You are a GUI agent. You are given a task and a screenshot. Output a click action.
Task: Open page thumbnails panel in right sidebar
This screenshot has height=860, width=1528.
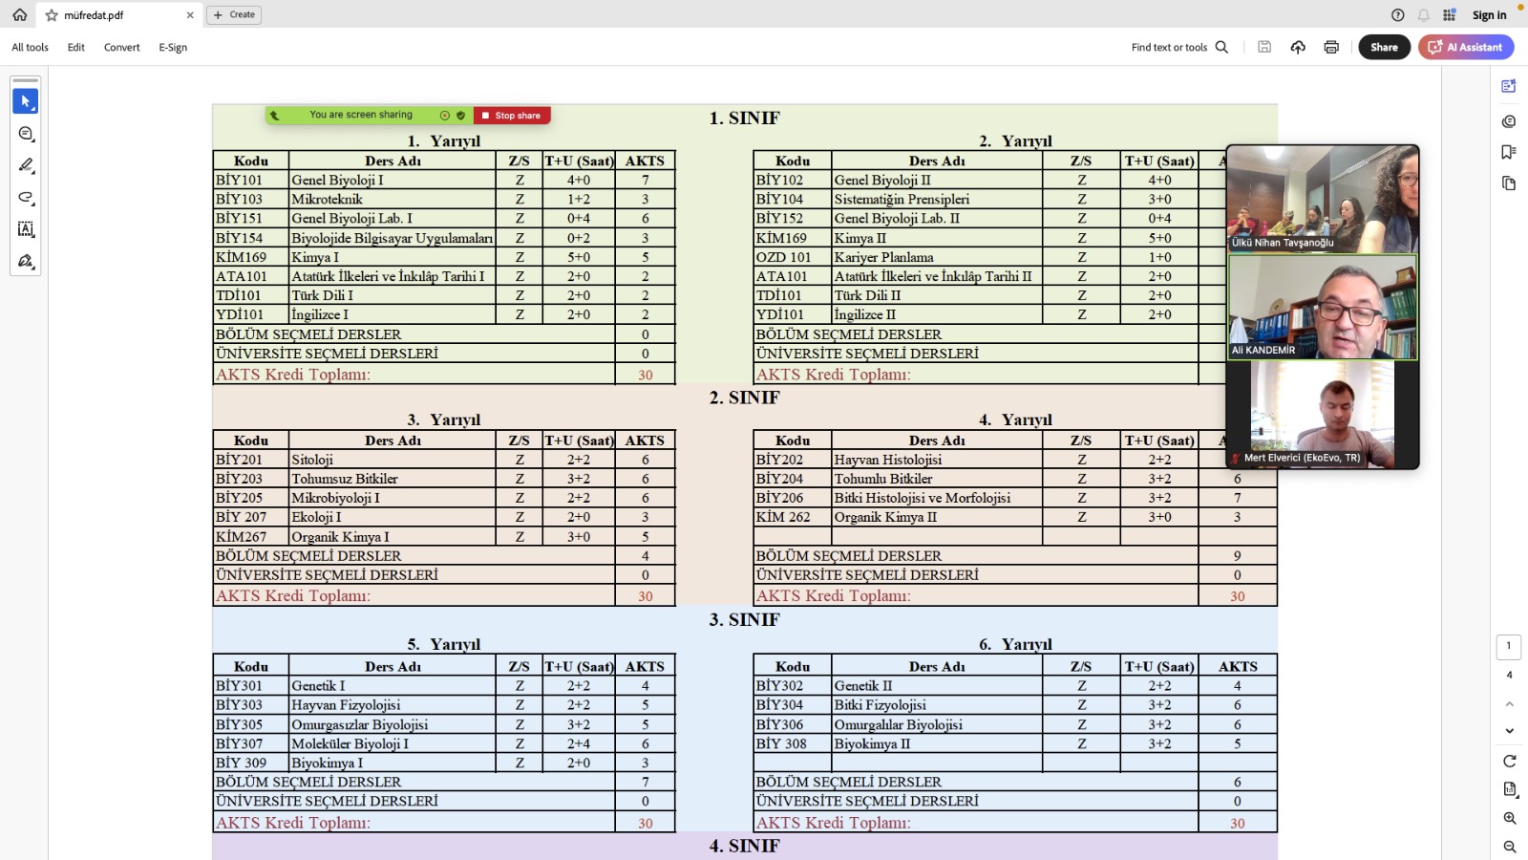pyautogui.click(x=1509, y=183)
